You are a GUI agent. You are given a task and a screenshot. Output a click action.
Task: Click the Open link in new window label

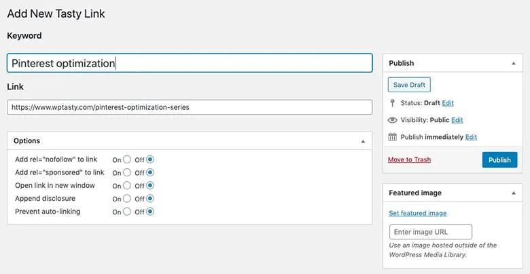pos(55,185)
